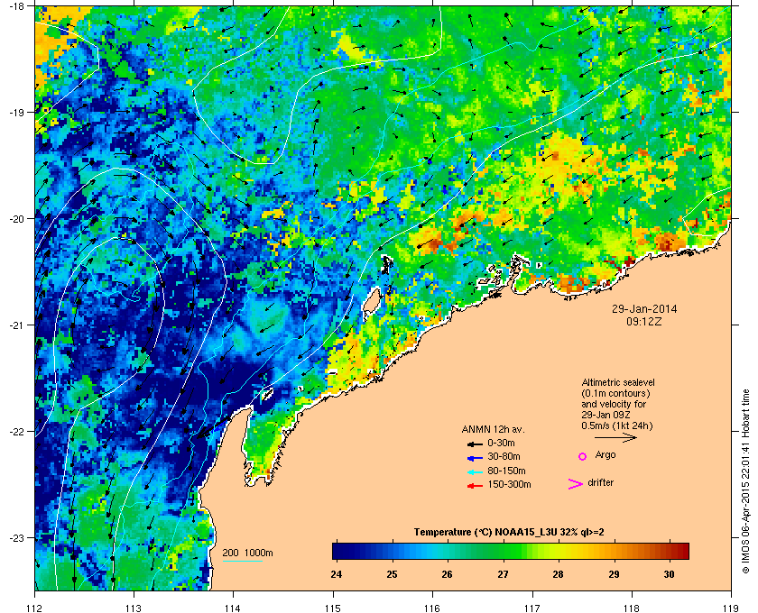Screen dimensions: 758x613
Task: Click the latitude axis label -21
Action: pos(17,325)
